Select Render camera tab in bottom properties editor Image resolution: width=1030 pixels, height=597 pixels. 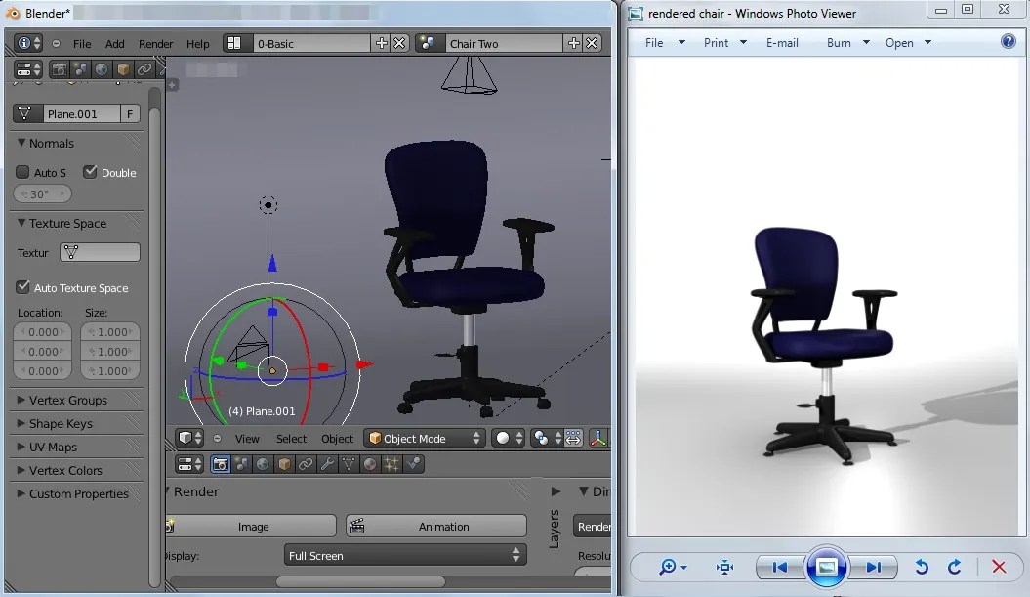[221, 464]
